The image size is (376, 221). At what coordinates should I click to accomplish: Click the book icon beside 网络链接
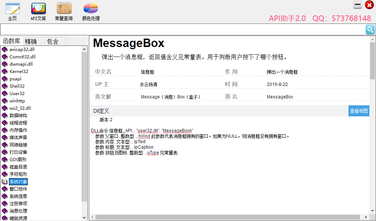(x=5, y=145)
